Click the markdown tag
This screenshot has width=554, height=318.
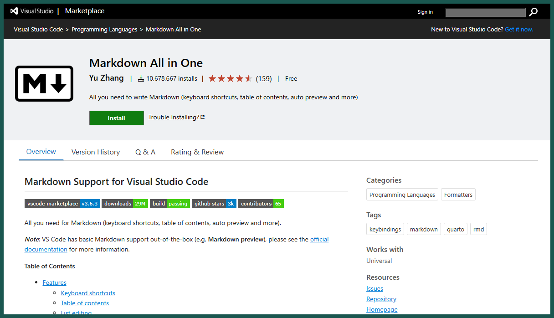coord(424,229)
